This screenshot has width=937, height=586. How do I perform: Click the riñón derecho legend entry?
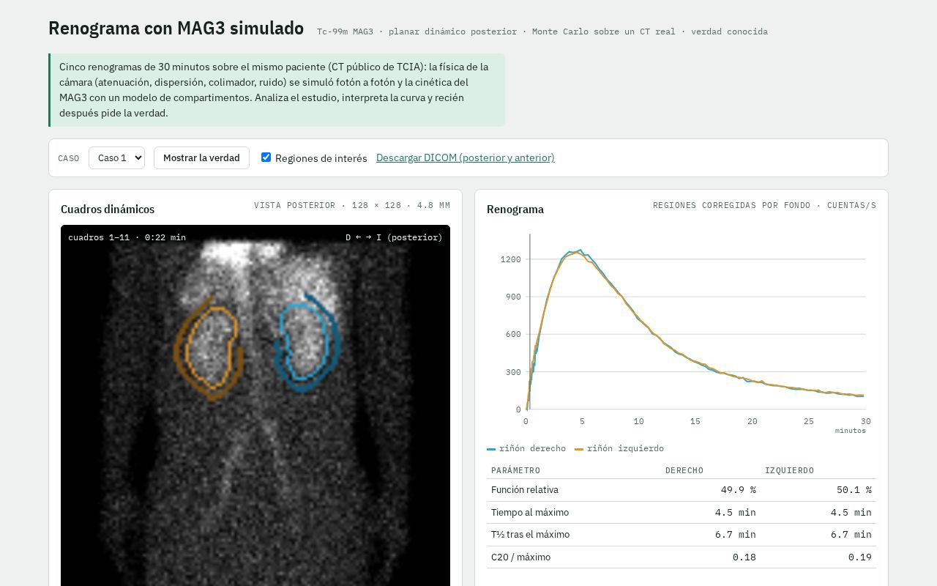(x=526, y=448)
